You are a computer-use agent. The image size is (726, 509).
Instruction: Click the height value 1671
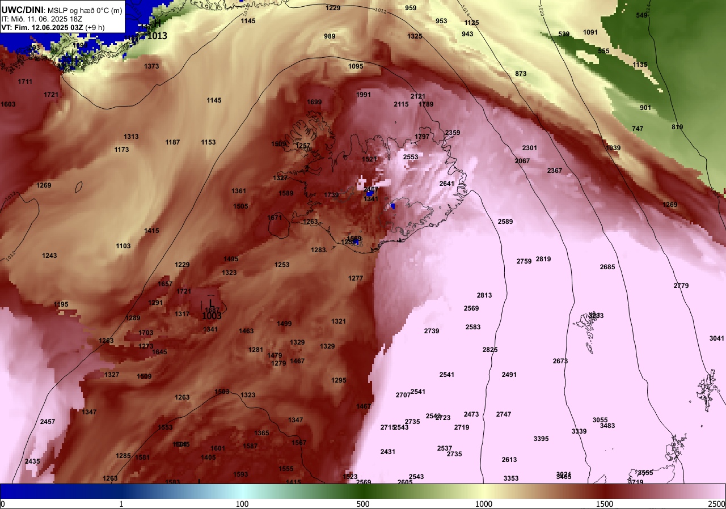coord(275,218)
